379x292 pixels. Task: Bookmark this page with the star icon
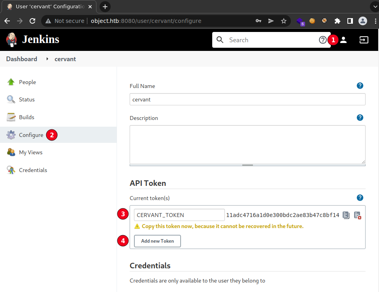click(x=283, y=21)
